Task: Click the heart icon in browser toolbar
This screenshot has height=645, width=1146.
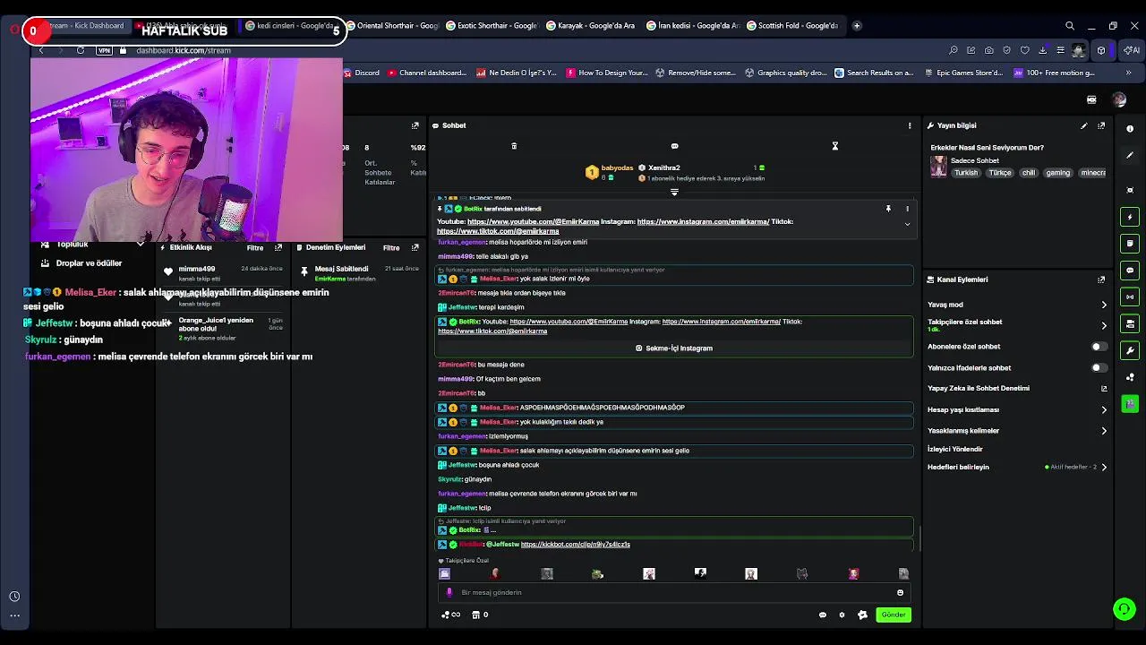Action: pyautogui.click(x=1024, y=50)
